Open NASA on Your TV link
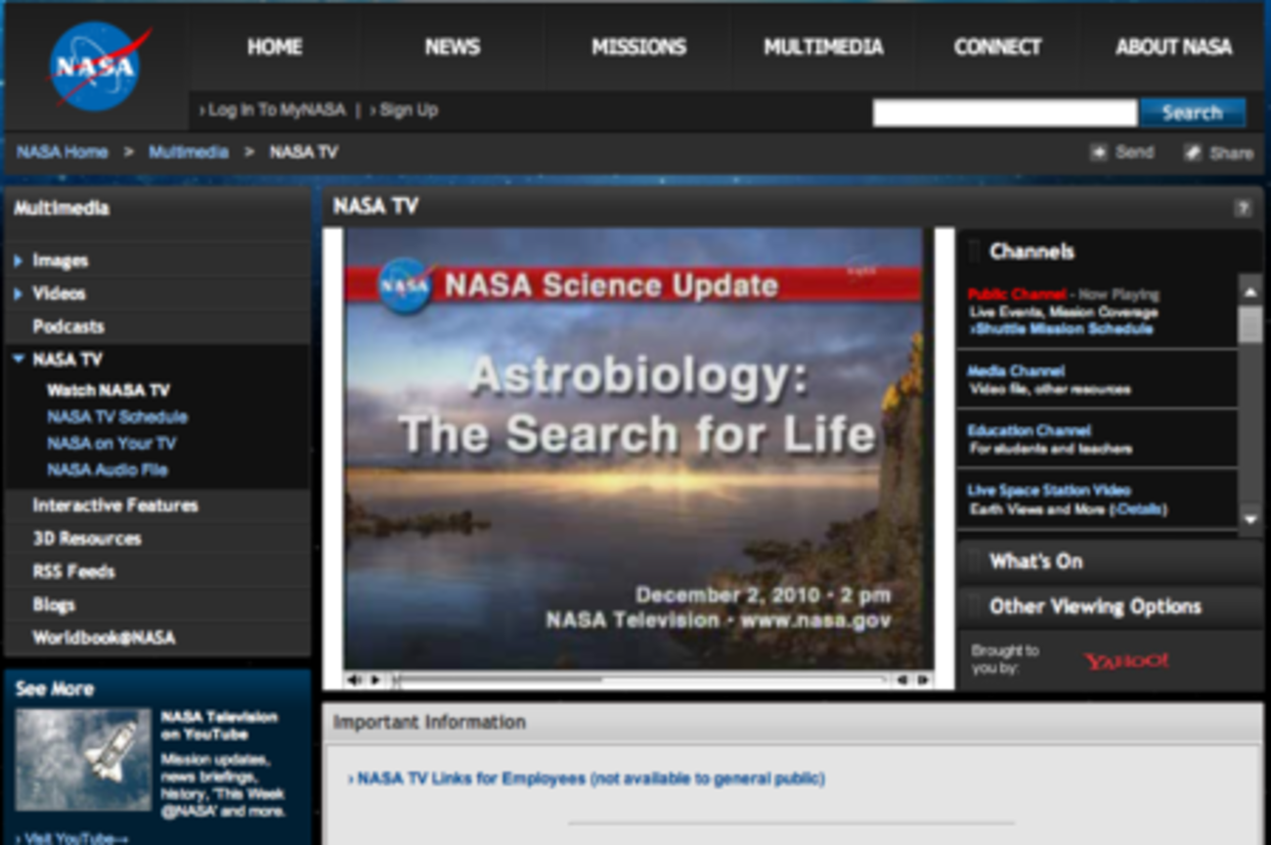 click(111, 443)
